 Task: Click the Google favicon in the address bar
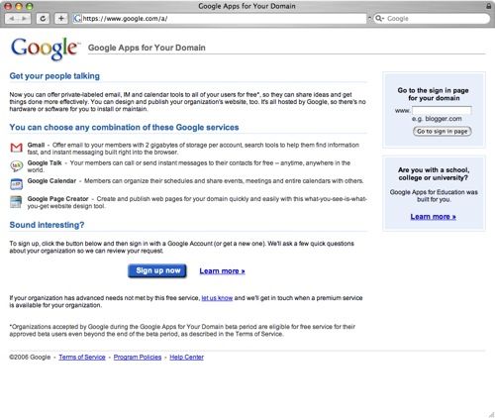tap(77, 19)
